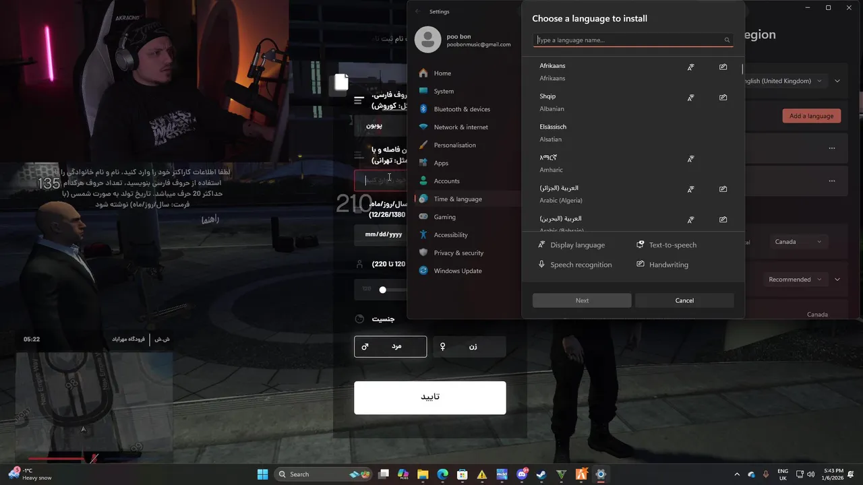Cancel the language install dialog
The image size is (863, 485).
684,300
